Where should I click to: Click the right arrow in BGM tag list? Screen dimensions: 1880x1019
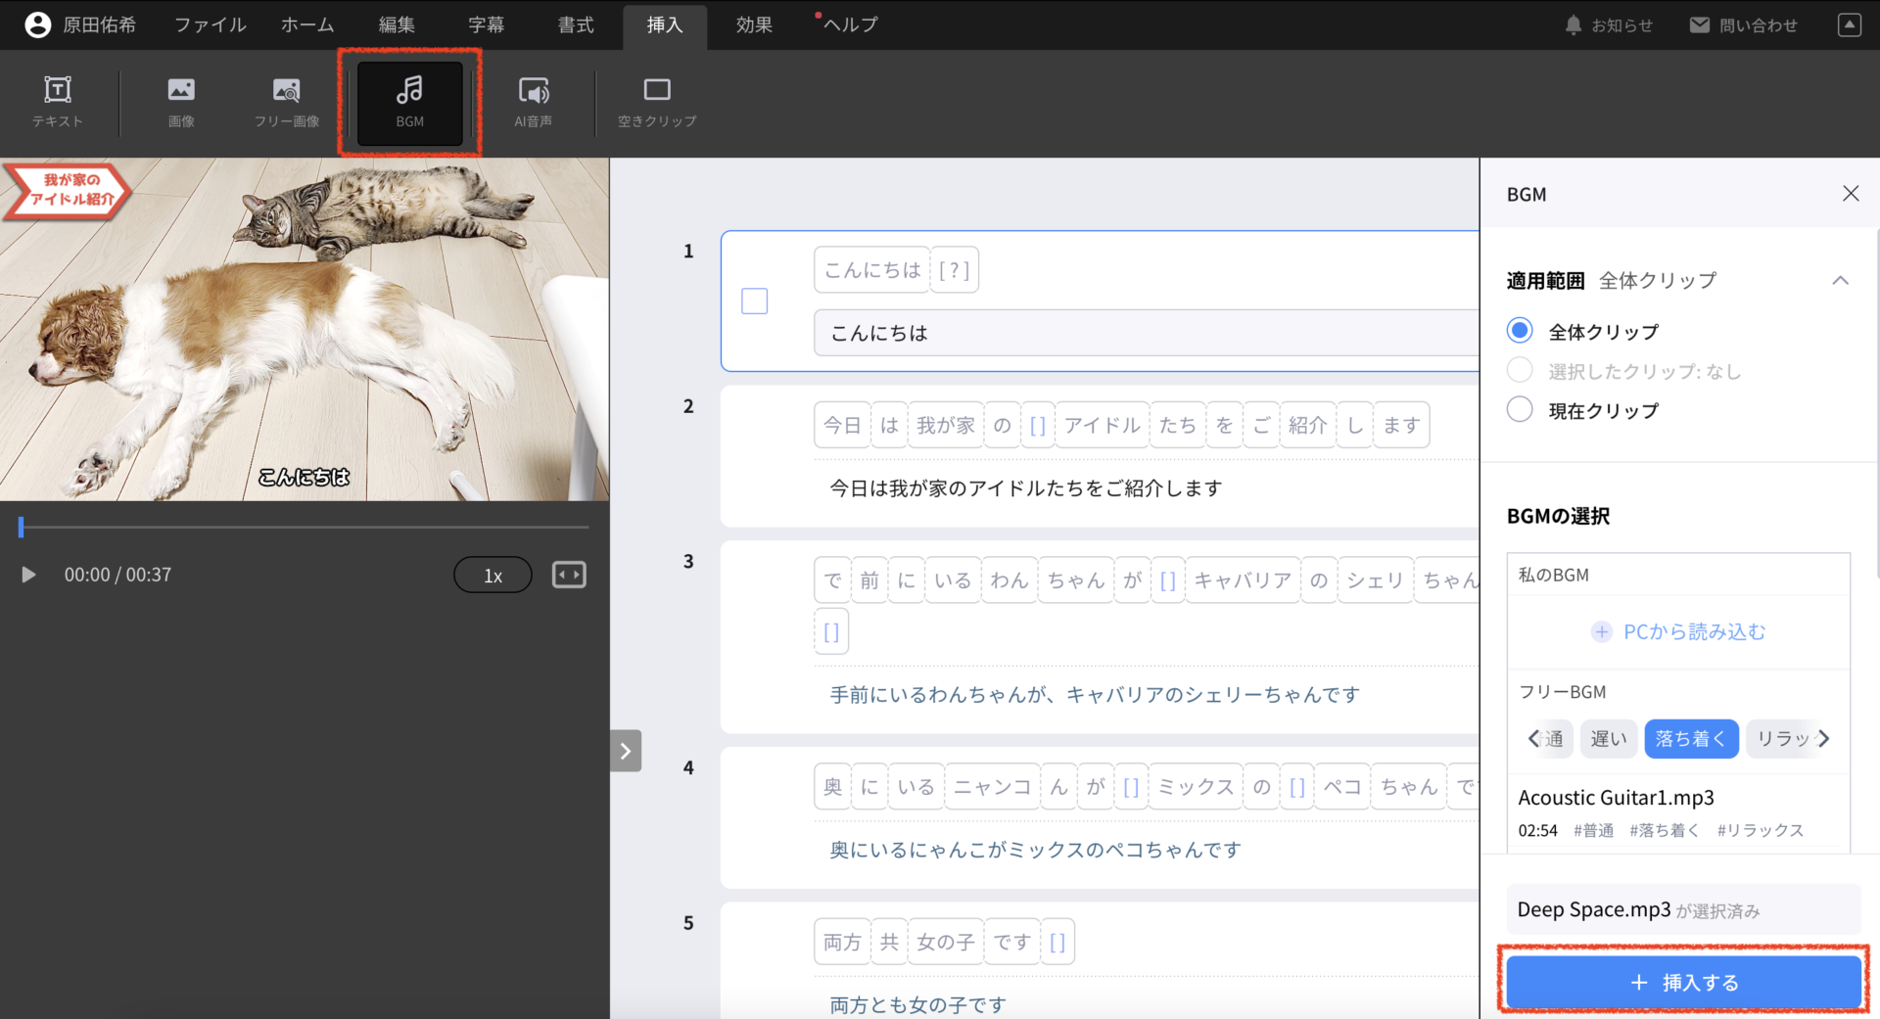1825,739
